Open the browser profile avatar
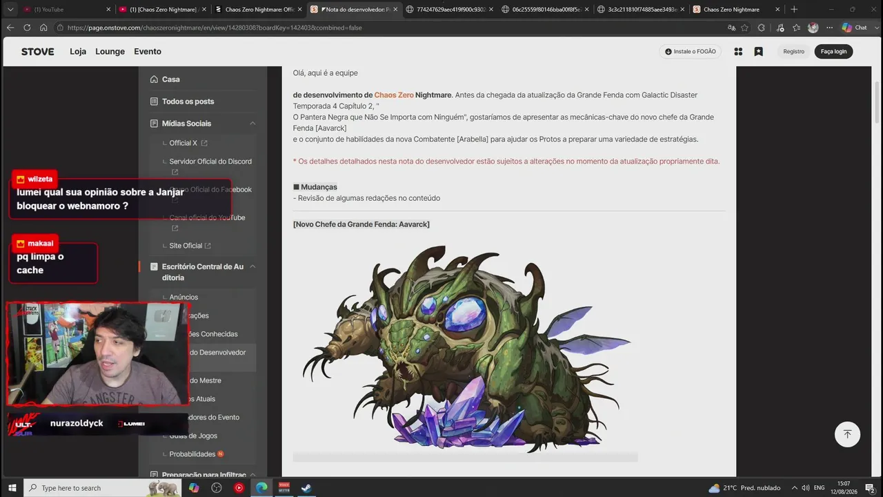 point(813,28)
